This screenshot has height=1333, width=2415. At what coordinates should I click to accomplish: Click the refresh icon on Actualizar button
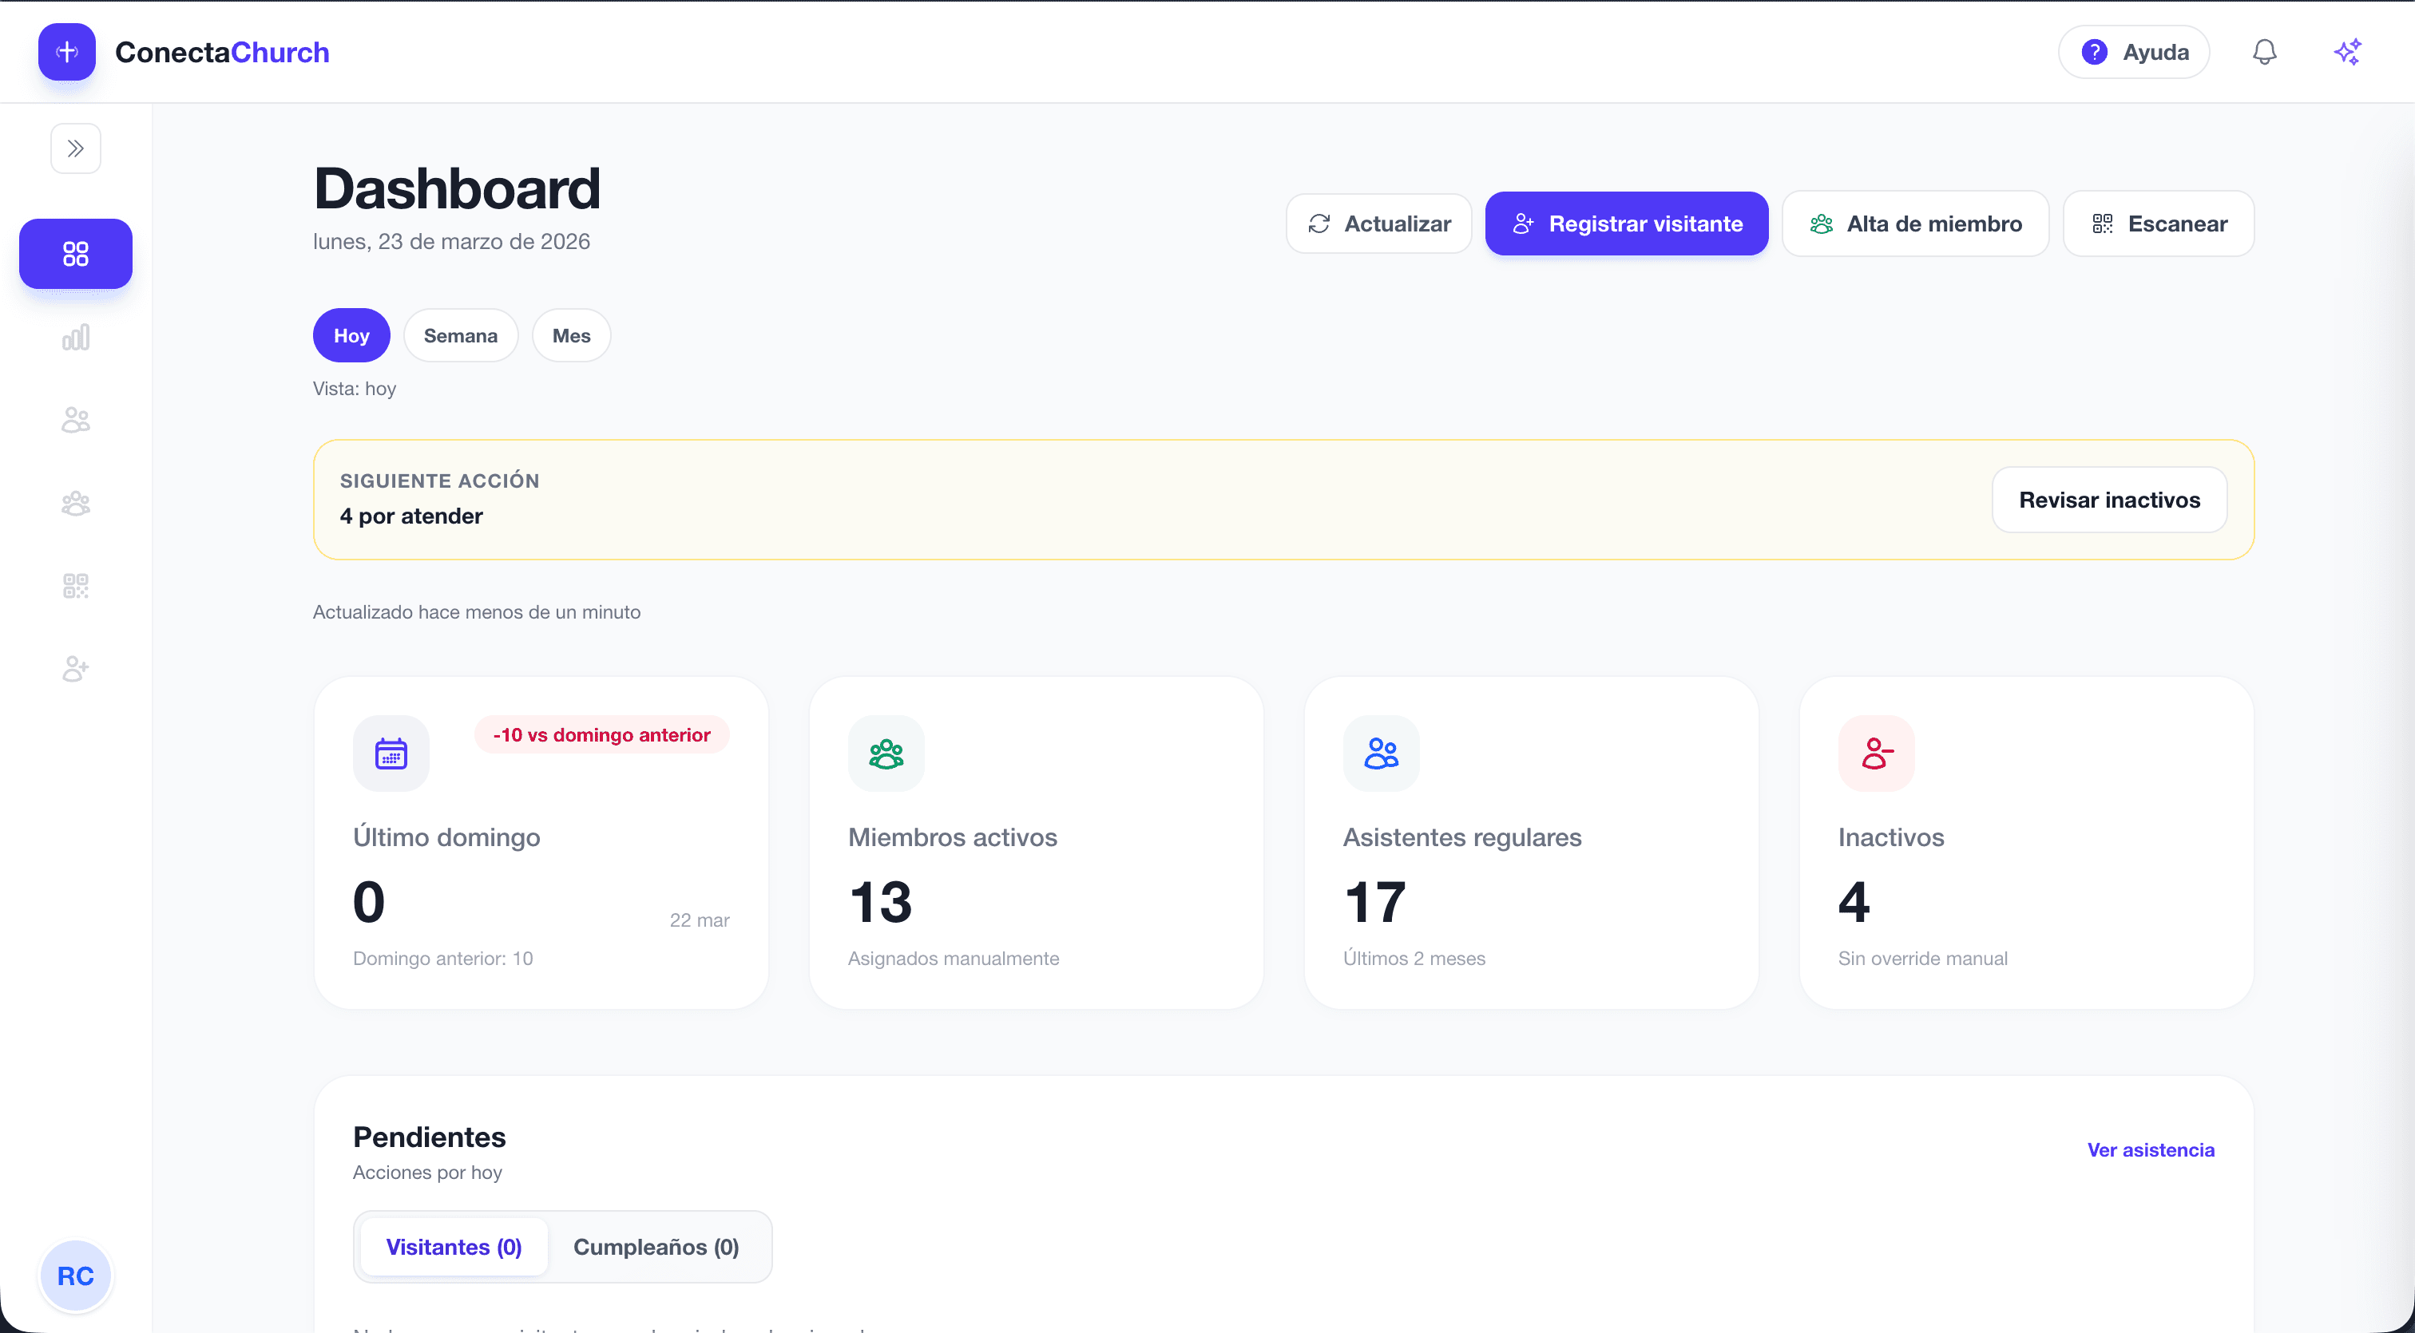[x=1320, y=223]
